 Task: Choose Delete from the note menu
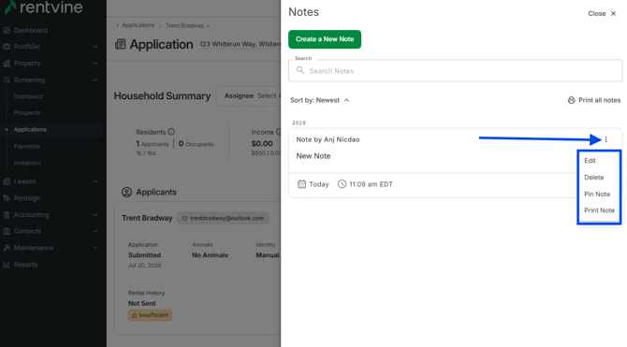point(594,178)
